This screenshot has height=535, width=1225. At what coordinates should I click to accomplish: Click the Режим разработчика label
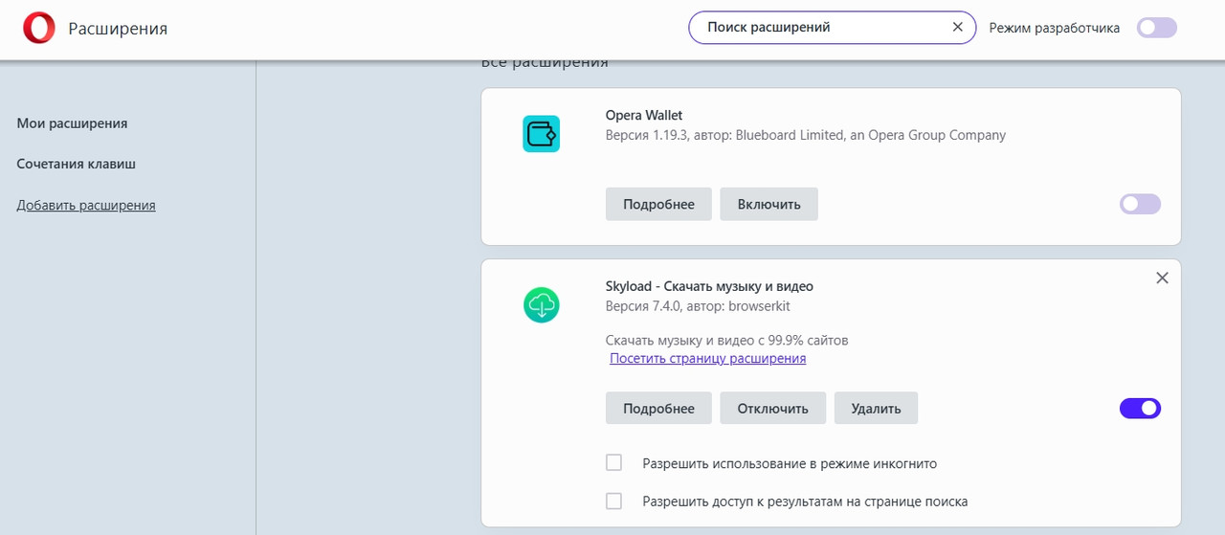(1055, 28)
